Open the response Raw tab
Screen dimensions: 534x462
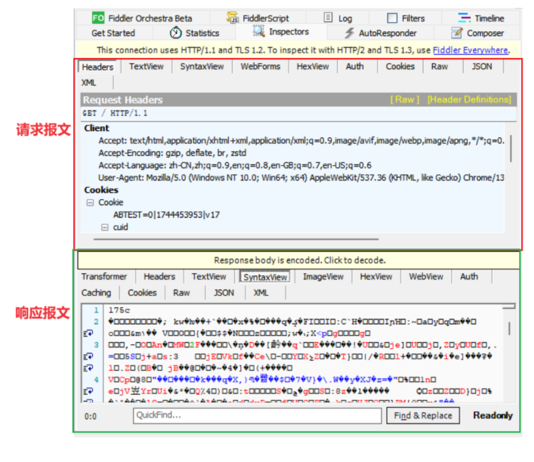pyautogui.click(x=182, y=293)
